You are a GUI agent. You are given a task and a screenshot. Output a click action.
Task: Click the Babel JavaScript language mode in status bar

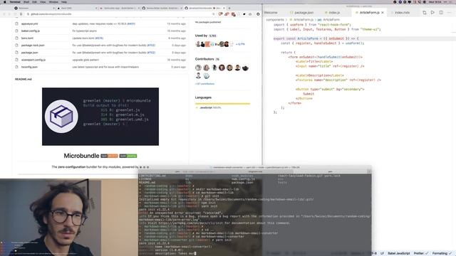click(x=399, y=253)
